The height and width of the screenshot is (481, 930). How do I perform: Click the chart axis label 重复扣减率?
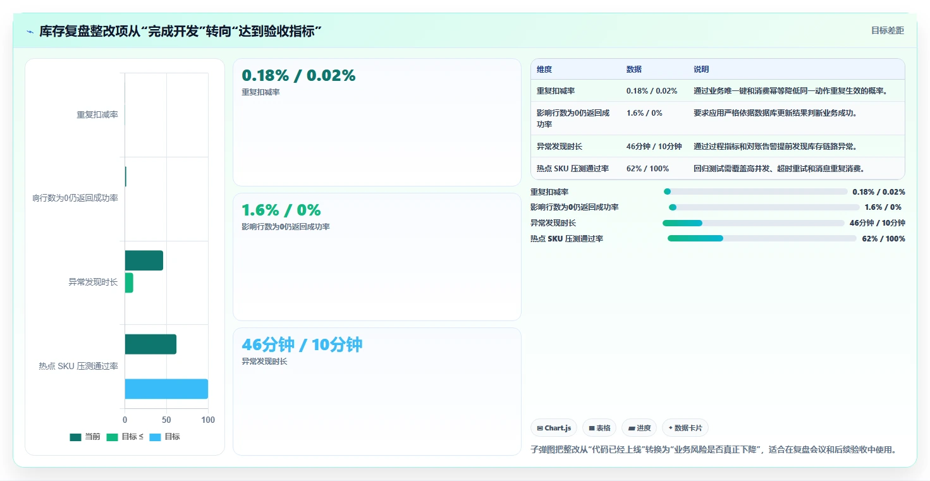pos(97,115)
